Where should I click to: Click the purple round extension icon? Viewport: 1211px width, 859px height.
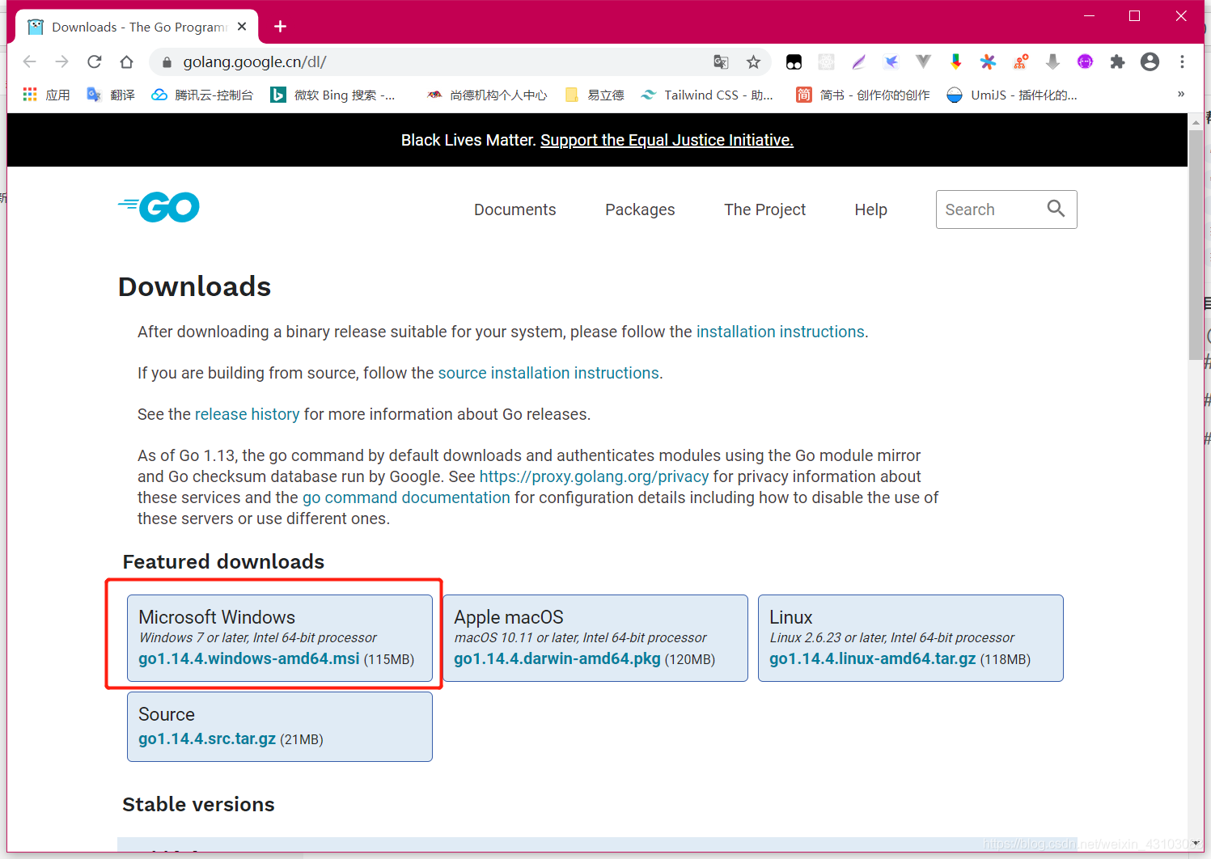point(1085,61)
